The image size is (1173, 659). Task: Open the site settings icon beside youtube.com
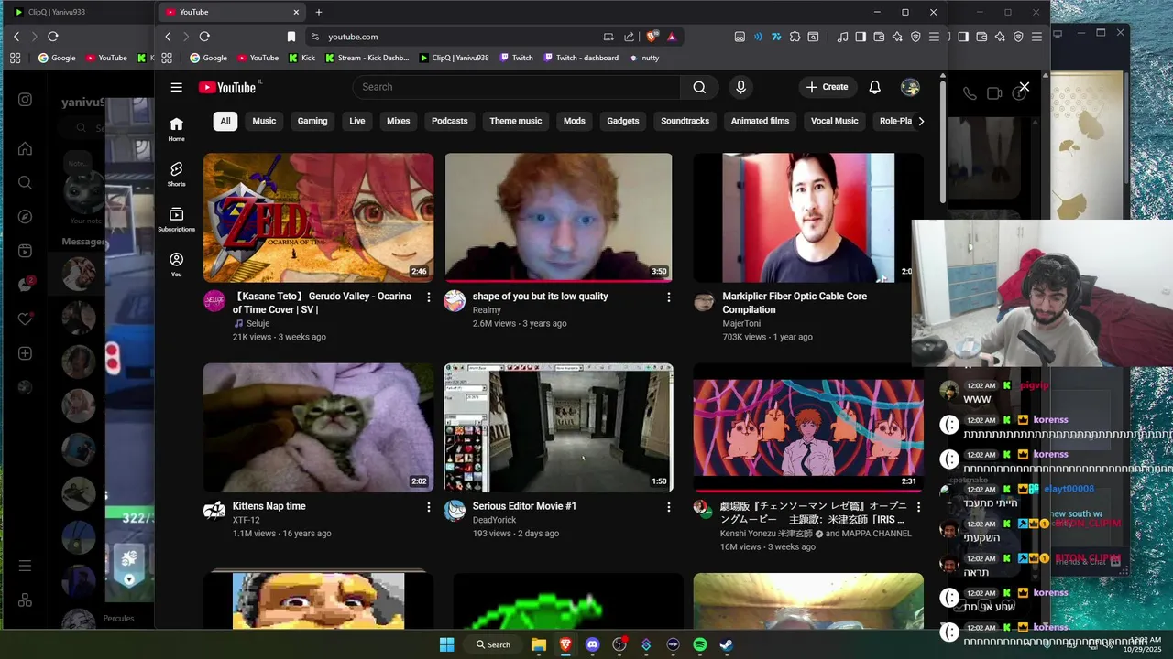314,37
